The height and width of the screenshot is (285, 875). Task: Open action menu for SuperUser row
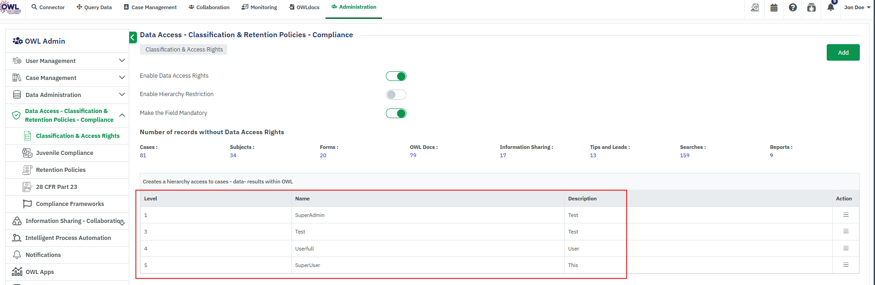[x=846, y=265]
